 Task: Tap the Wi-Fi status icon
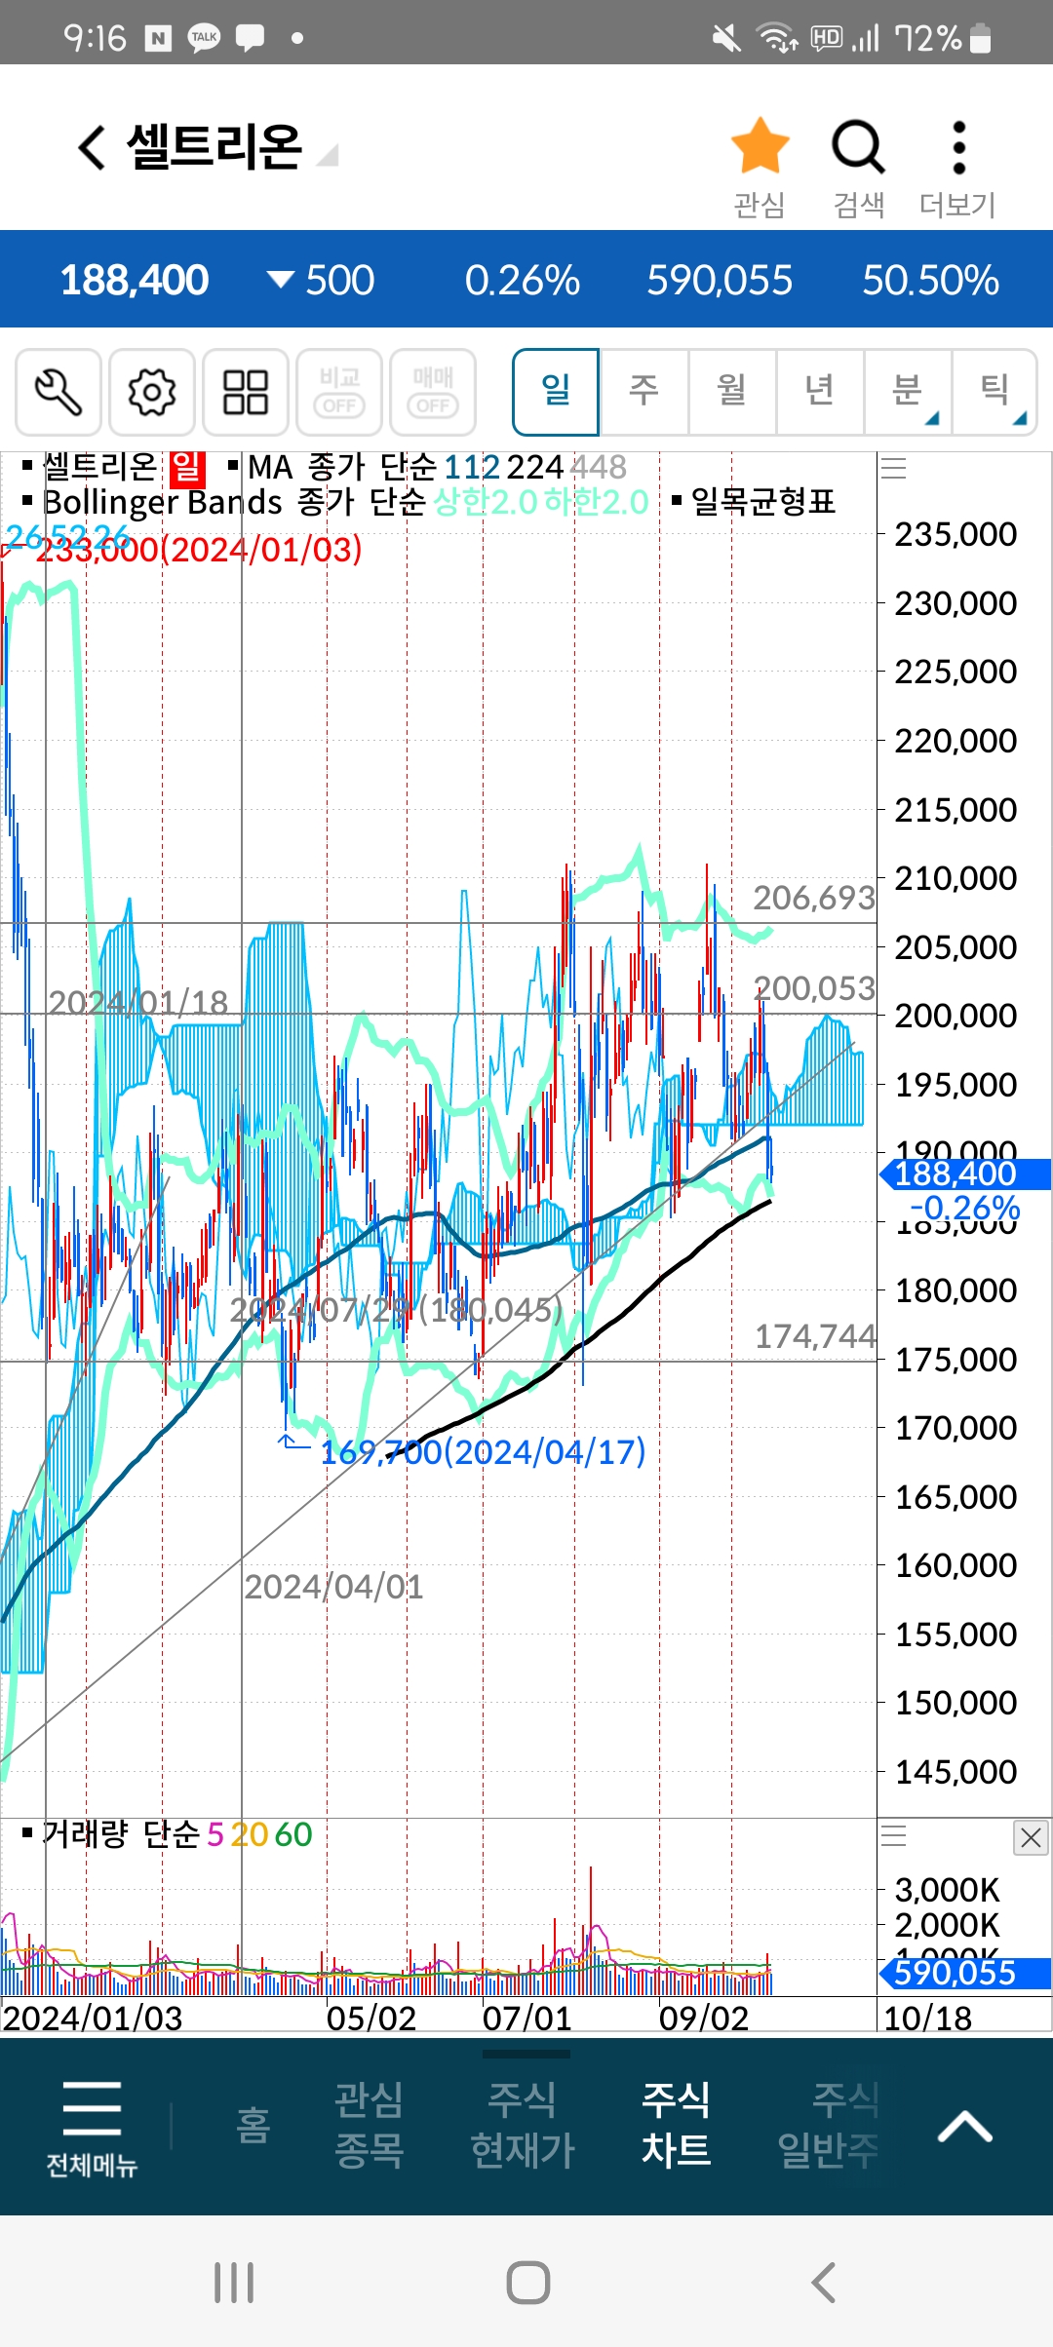click(x=777, y=38)
